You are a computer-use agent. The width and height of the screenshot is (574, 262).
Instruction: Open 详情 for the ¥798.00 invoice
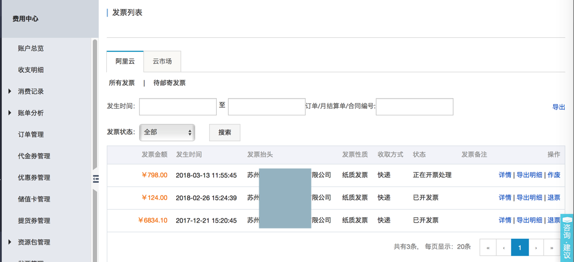coord(504,175)
